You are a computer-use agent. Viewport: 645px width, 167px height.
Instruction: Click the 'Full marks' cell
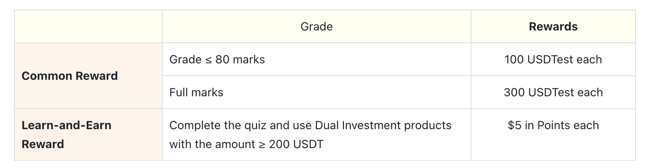click(196, 93)
